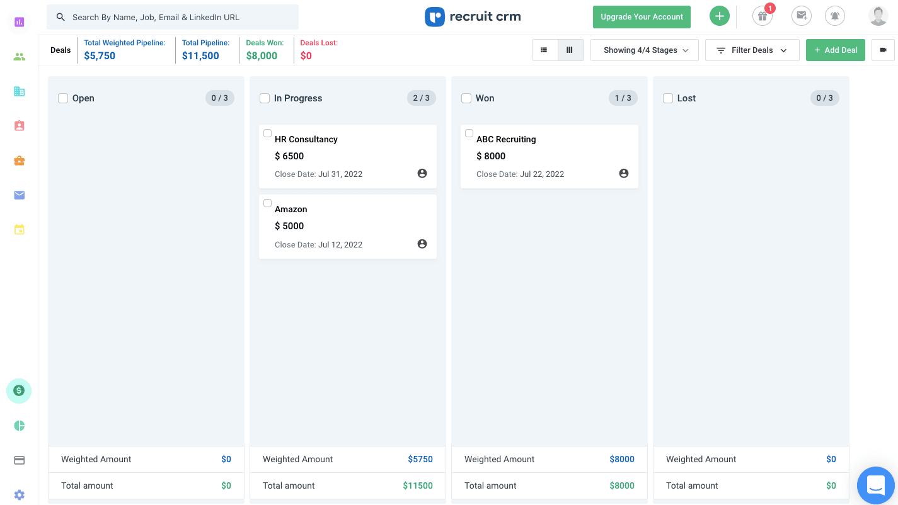This screenshot has width=898, height=505.
Task: Open the green plus quick-add menu
Action: pyautogui.click(x=719, y=15)
